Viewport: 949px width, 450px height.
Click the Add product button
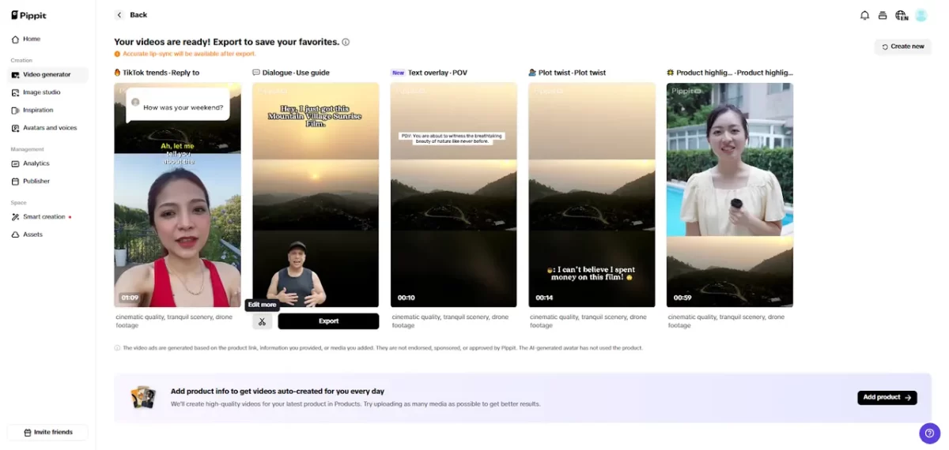click(x=887, y=397)
